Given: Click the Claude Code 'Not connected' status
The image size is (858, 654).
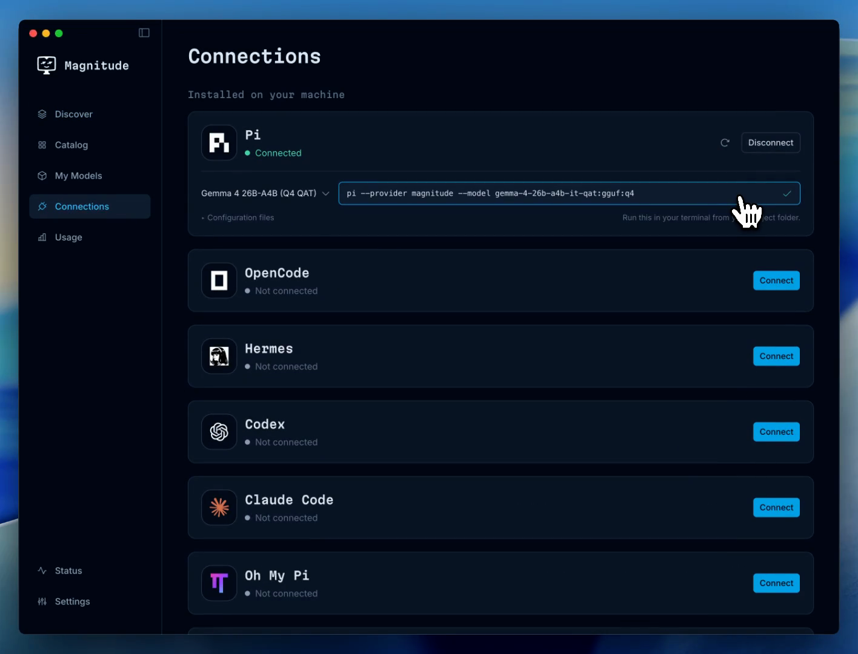Looking at the screenshot, I should pyautogui.click(x=286, y=518).
